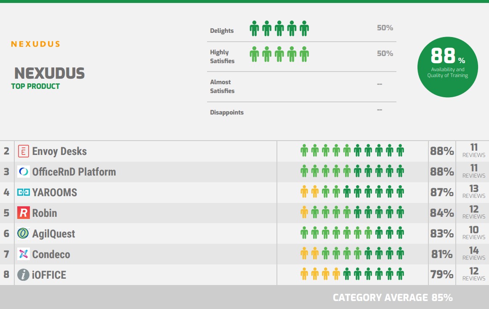
Task: Click the iOFFICE logo icon
Action: coord(23,274)
